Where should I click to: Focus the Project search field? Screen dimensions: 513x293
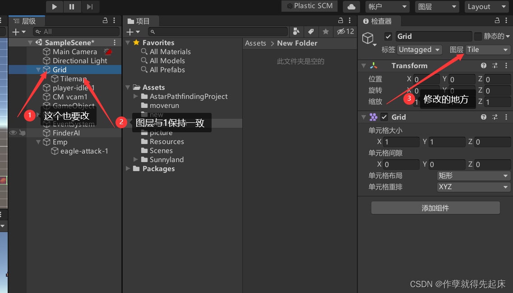218,32
